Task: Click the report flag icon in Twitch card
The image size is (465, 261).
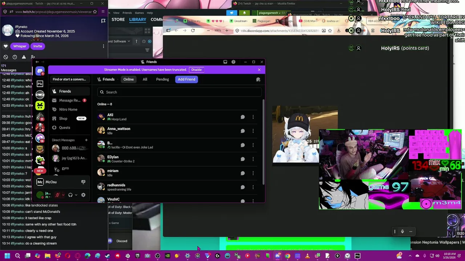Action: 103,21
